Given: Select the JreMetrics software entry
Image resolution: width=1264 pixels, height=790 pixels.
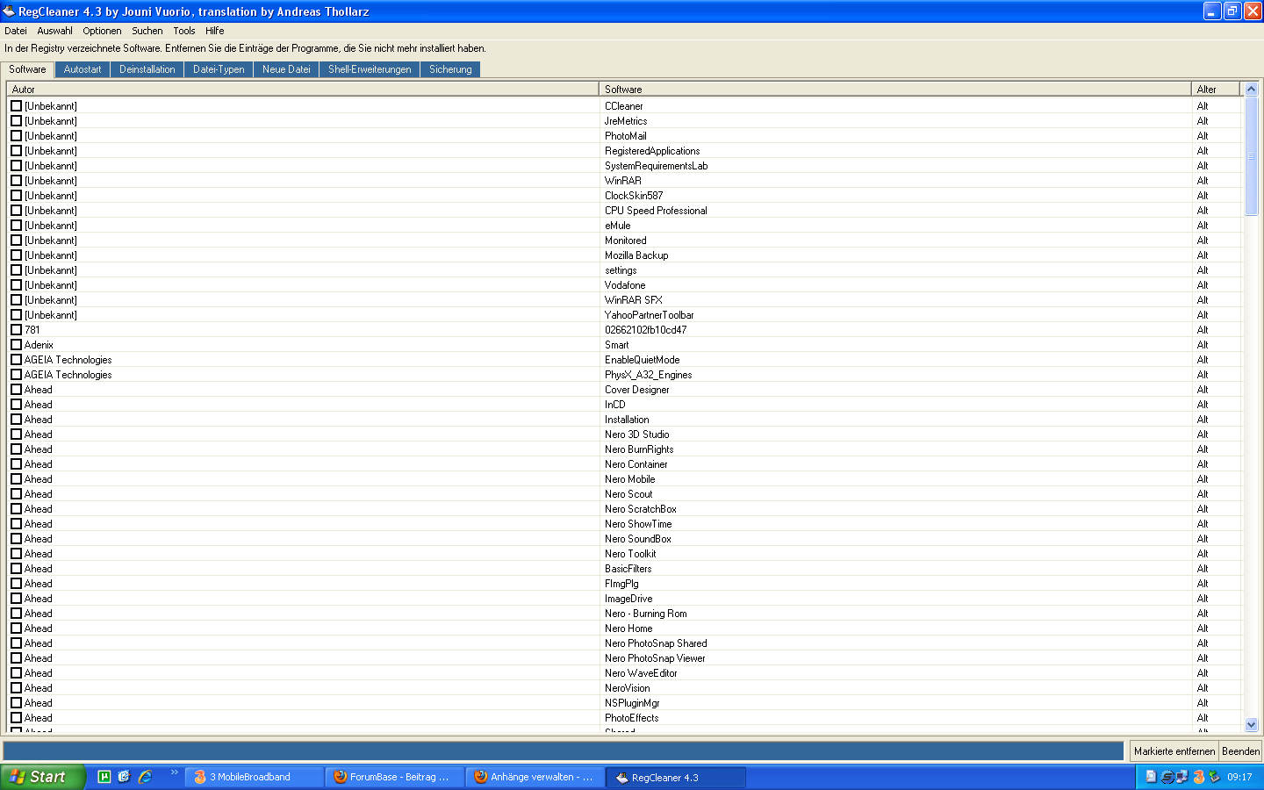Looking at the screenshot, I should click(x=626, y=121).
